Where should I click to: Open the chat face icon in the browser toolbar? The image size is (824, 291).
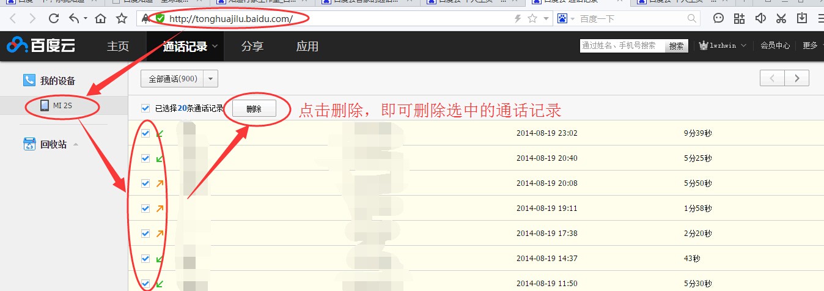tap(719, 18)
